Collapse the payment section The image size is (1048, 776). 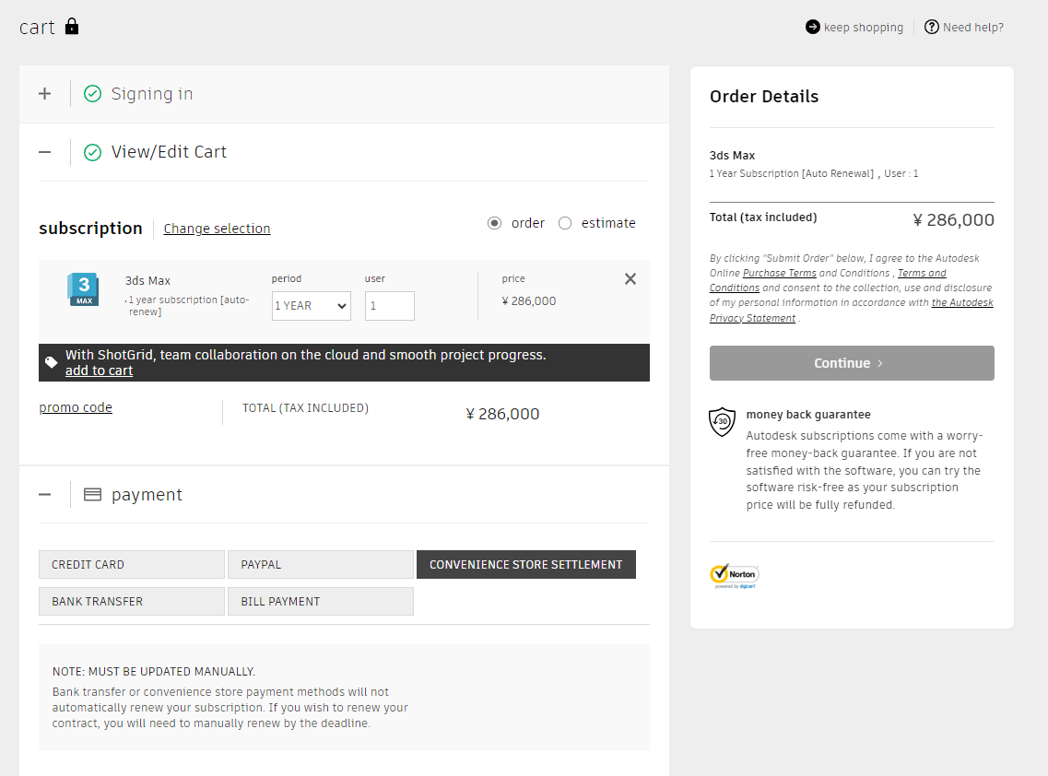(x=45, y=495)
